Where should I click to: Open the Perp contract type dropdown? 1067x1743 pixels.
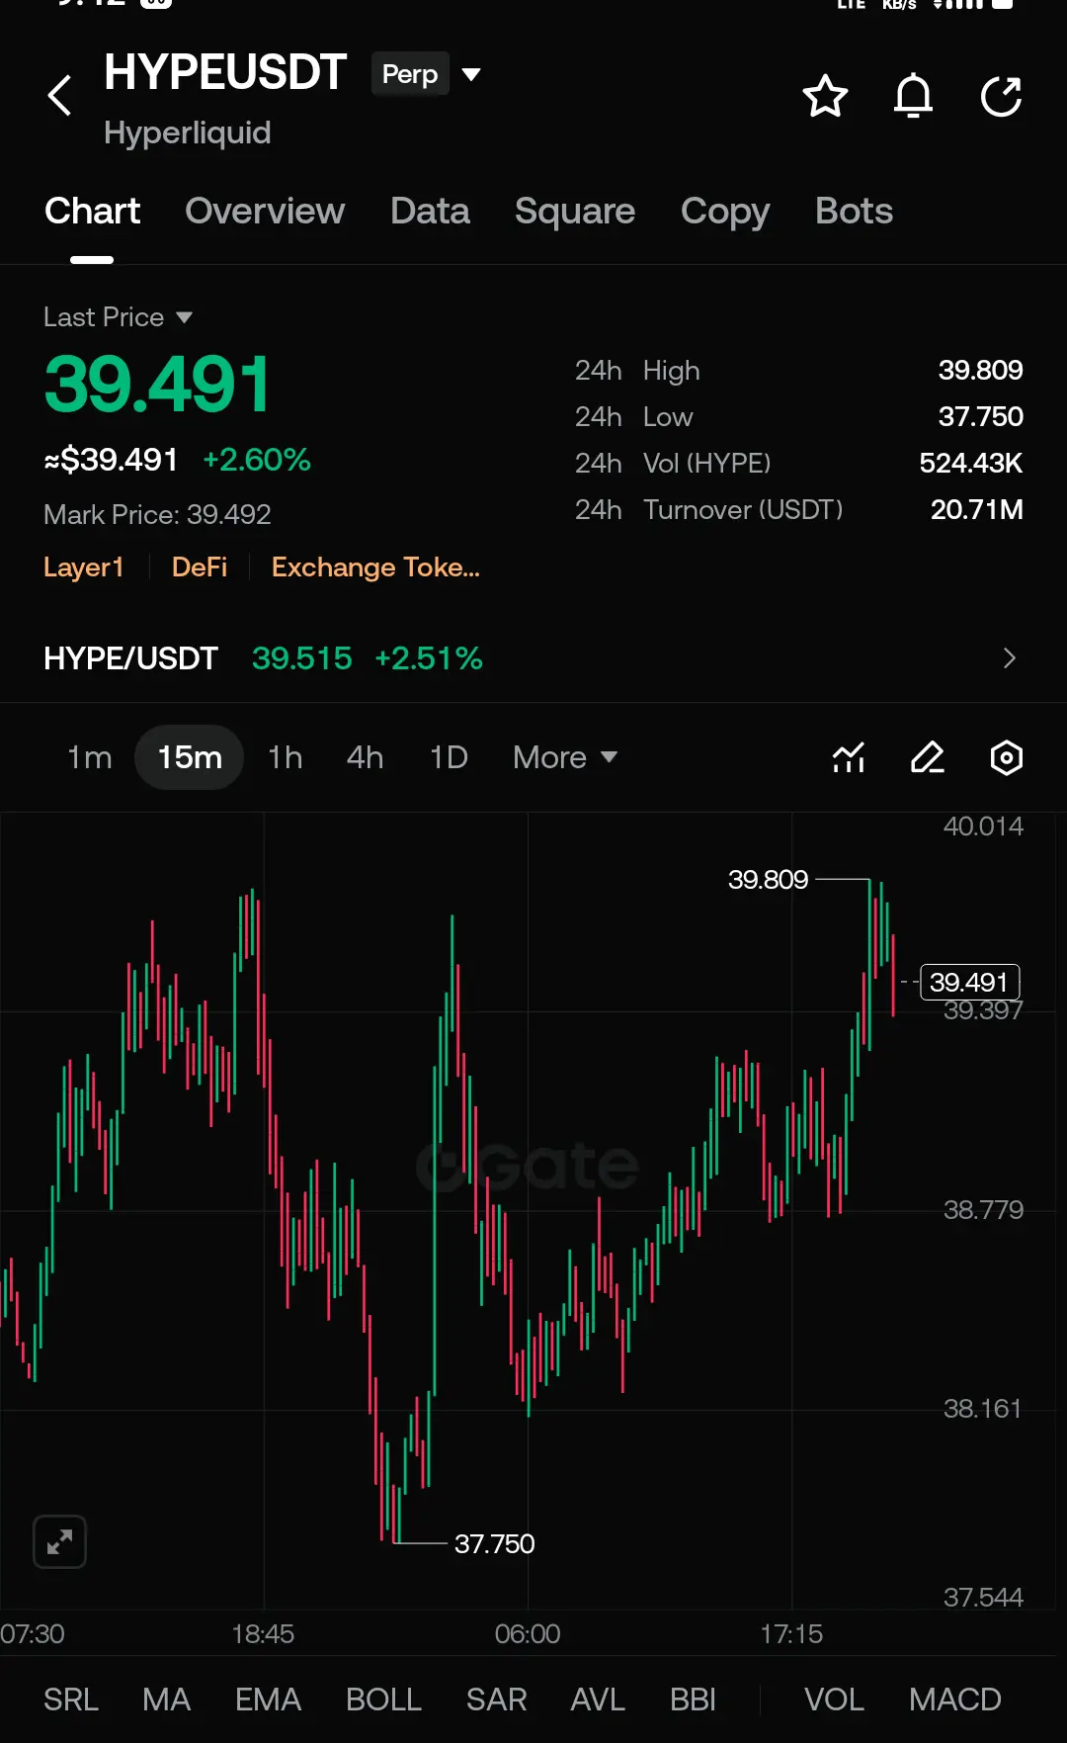[427, 74]
